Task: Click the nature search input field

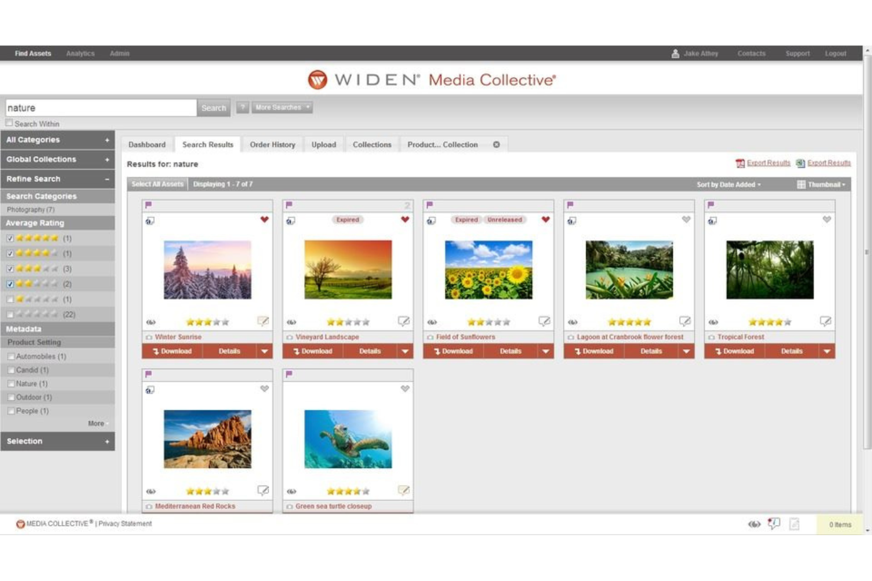Action: point(101,108)
